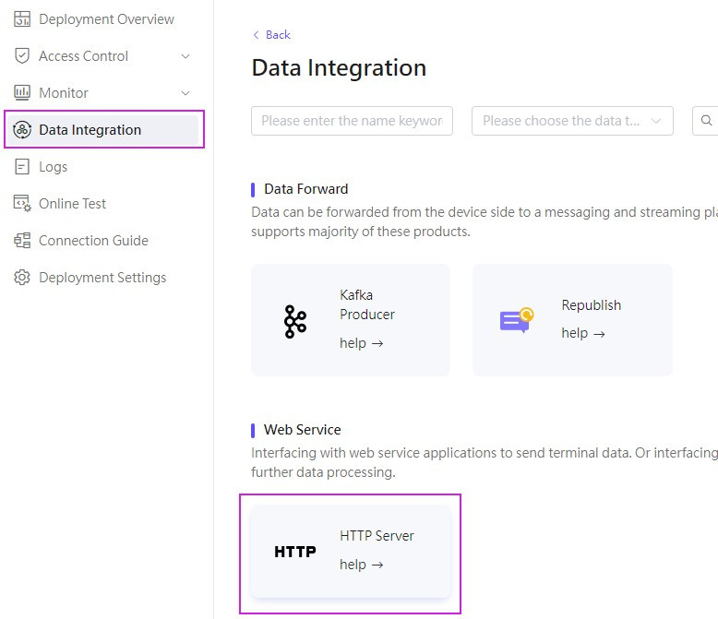Screen dimensions: 718x619
Task: Click the Kafka Producer logo icon
Action: 295,321
